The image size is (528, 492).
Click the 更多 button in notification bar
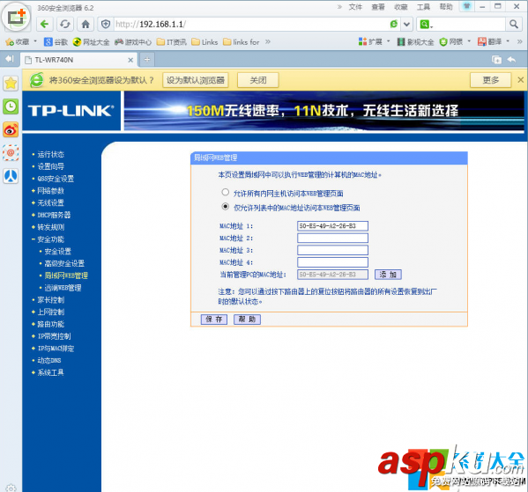tap(491, 80)
